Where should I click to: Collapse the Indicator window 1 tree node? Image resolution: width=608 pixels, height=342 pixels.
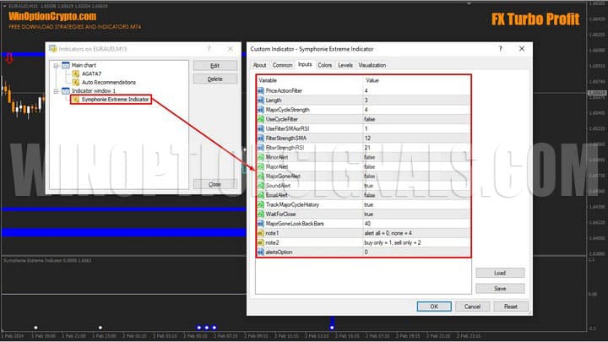click(x=56, y=90)
